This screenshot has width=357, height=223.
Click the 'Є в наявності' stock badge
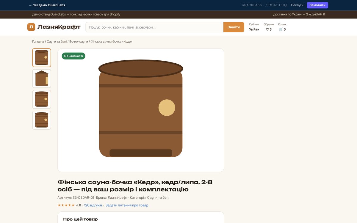73,56
